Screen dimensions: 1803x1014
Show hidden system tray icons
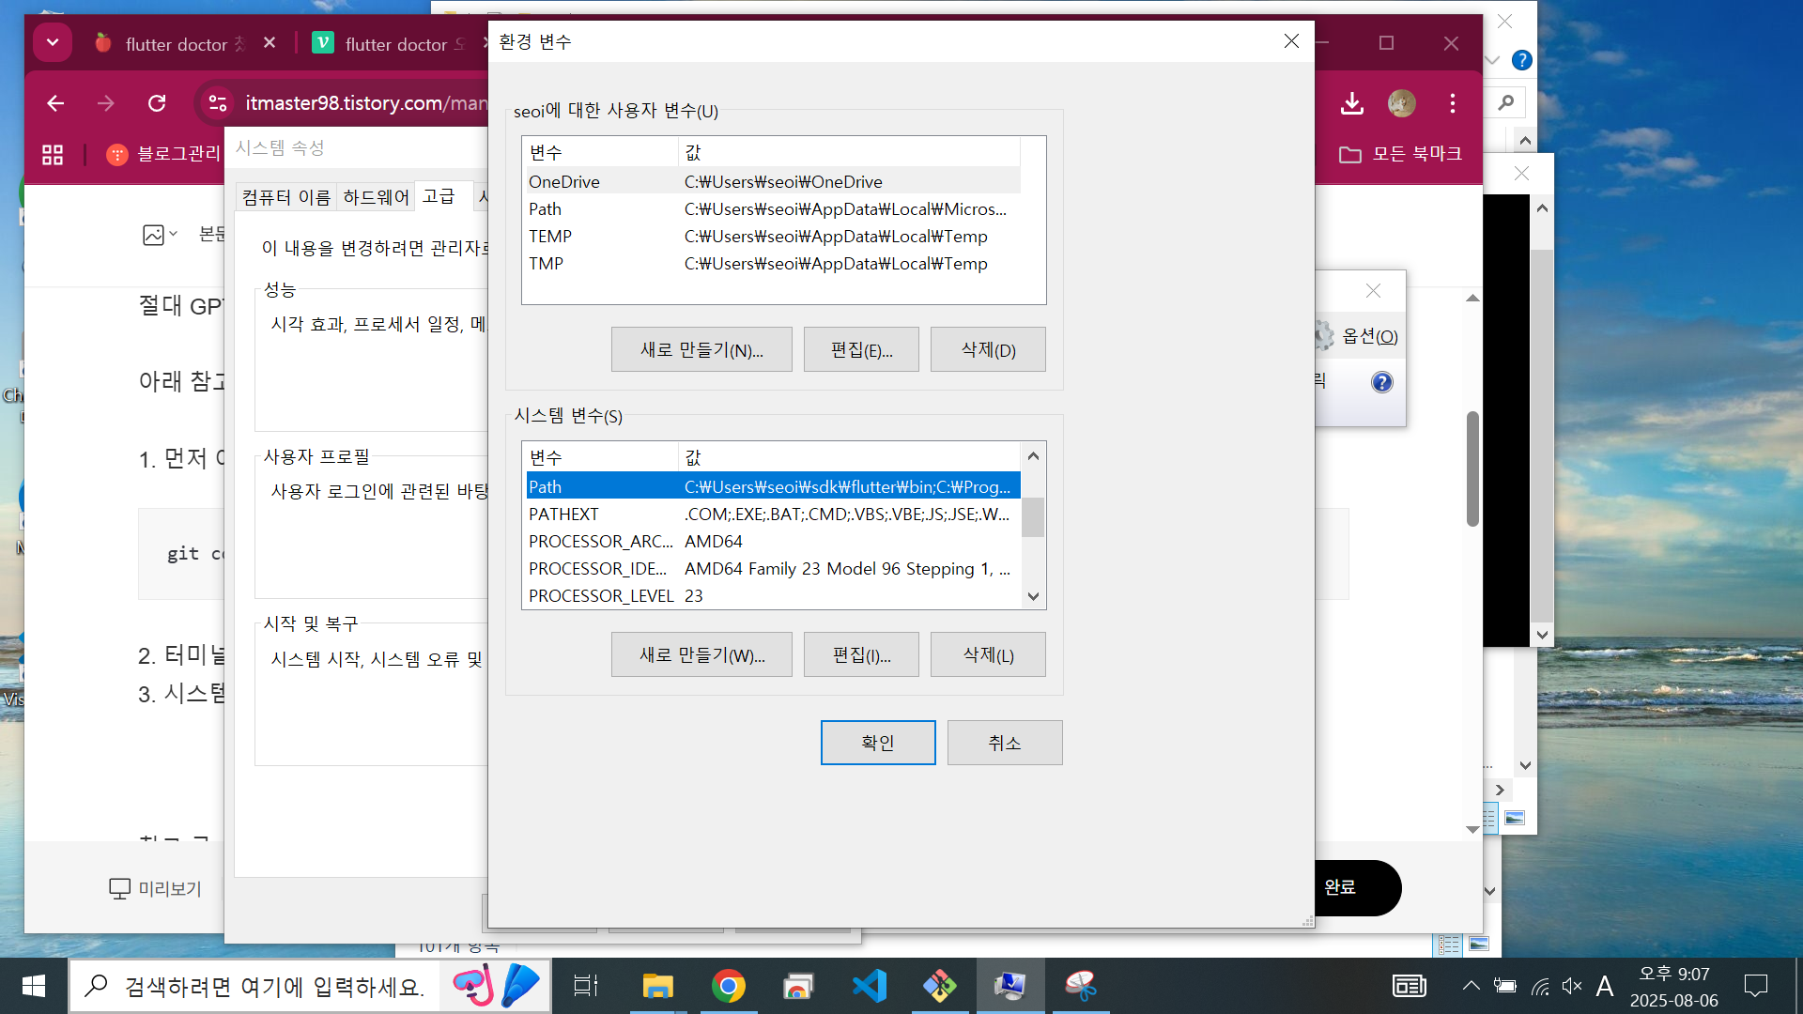click(x=1471, y=986)
